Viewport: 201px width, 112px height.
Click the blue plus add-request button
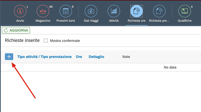(9, 57)
